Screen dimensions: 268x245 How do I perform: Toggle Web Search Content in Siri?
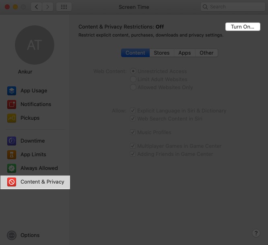[133, 118]
